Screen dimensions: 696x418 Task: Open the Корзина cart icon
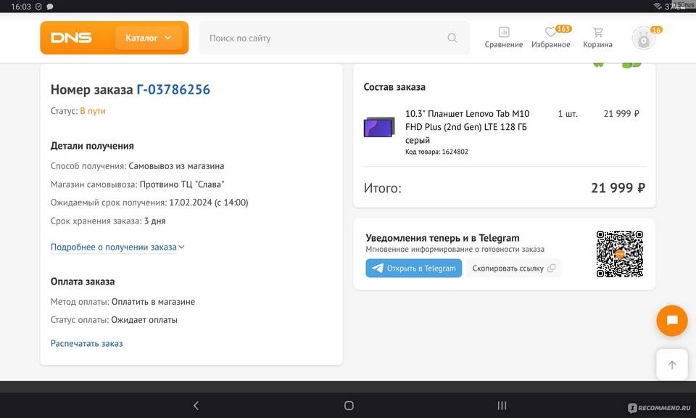(x=597, y=38)
